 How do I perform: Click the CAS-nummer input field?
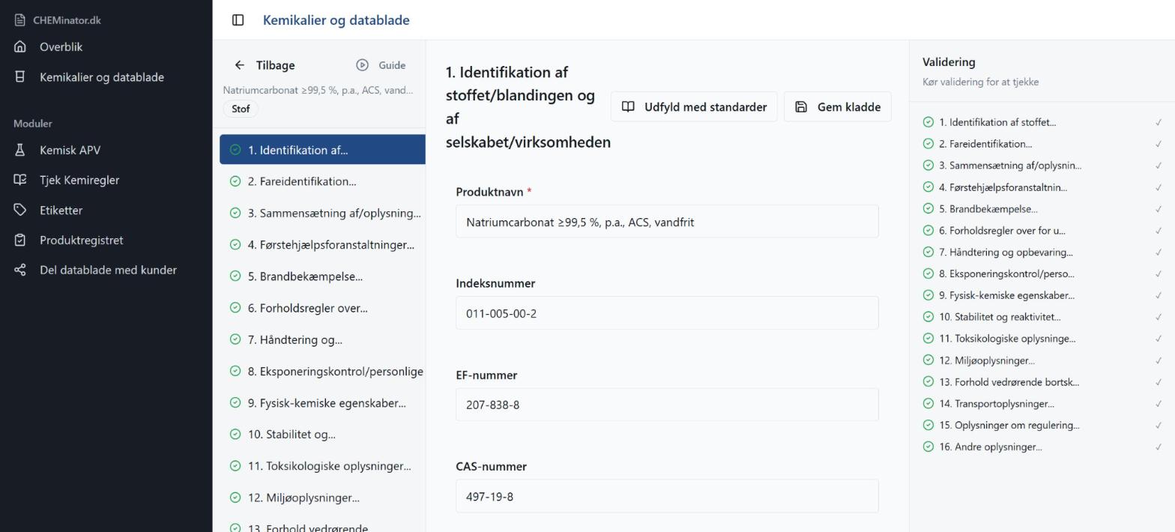667,496
